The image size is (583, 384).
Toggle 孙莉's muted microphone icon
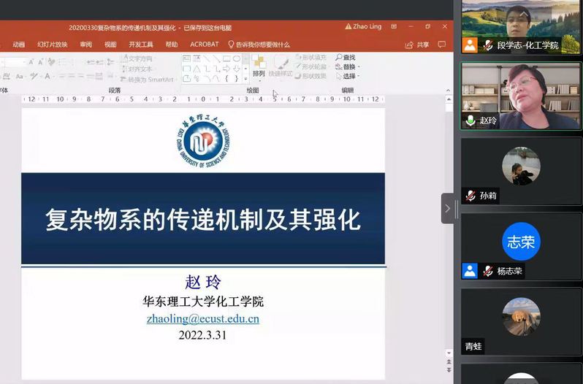pos(470,196)
